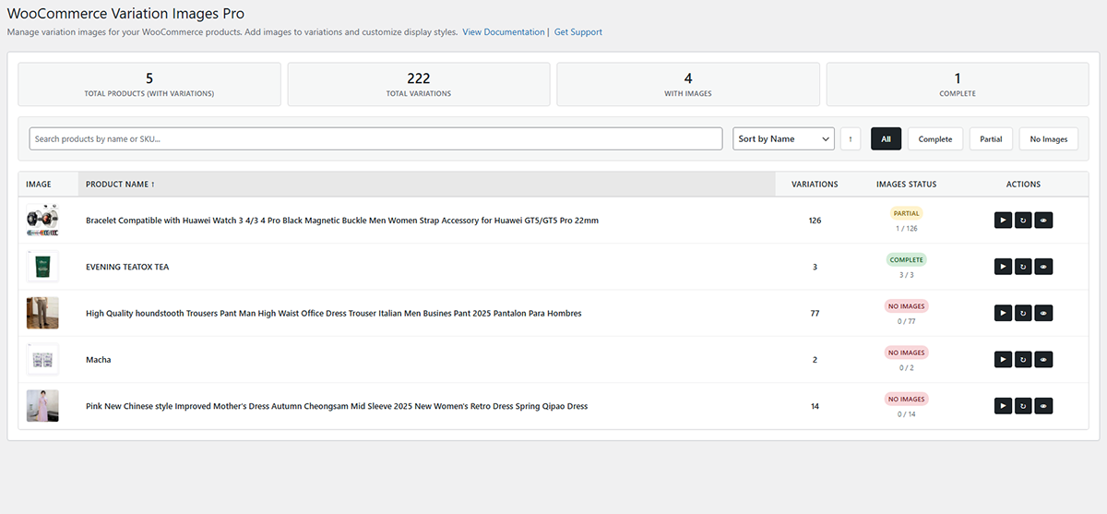This screenshot has height=514, width=1107.
Task: Click play icon for Macha row
Action: click(x=1003, y=359)
